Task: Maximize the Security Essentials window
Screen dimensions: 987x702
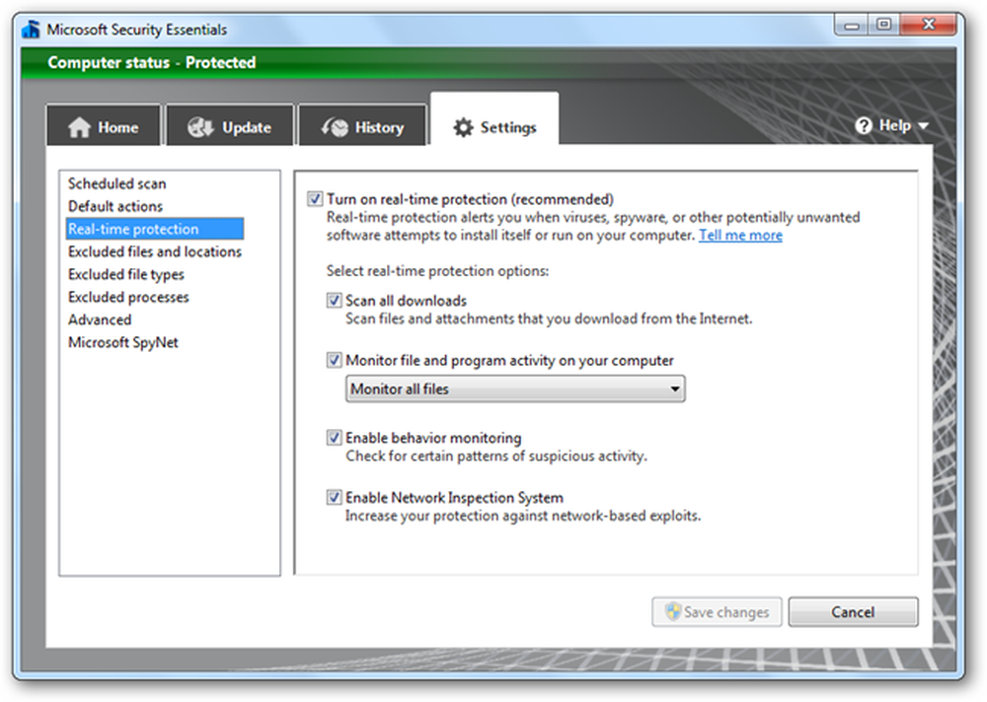Action: click(x=884, y=26)
